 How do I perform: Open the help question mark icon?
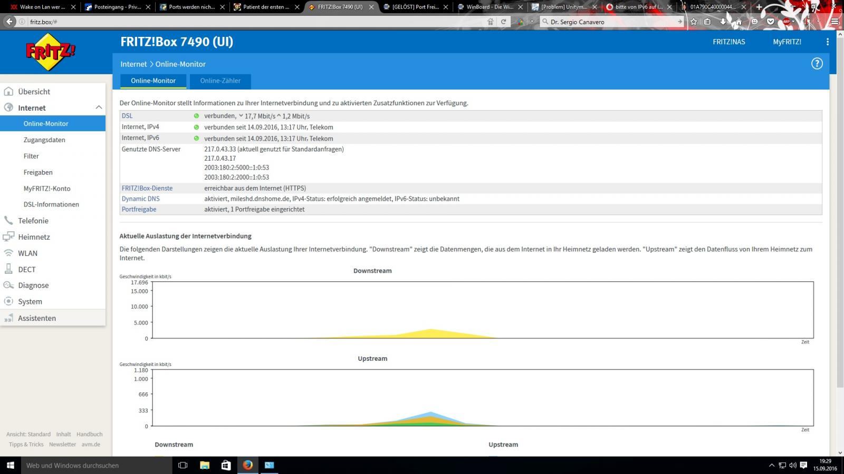[817, 64]
